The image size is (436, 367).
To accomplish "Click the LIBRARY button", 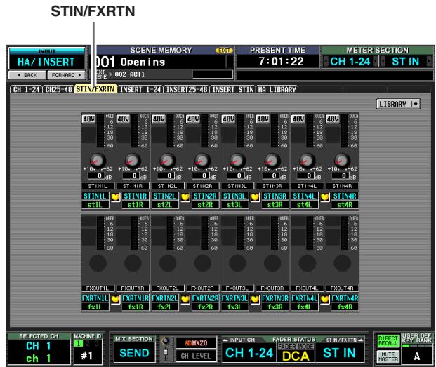I will click(x=398, y=104).
